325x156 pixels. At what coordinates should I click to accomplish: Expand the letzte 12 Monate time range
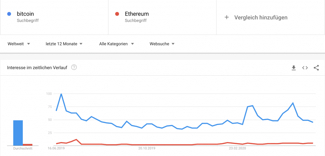click(x=64, y=44)
